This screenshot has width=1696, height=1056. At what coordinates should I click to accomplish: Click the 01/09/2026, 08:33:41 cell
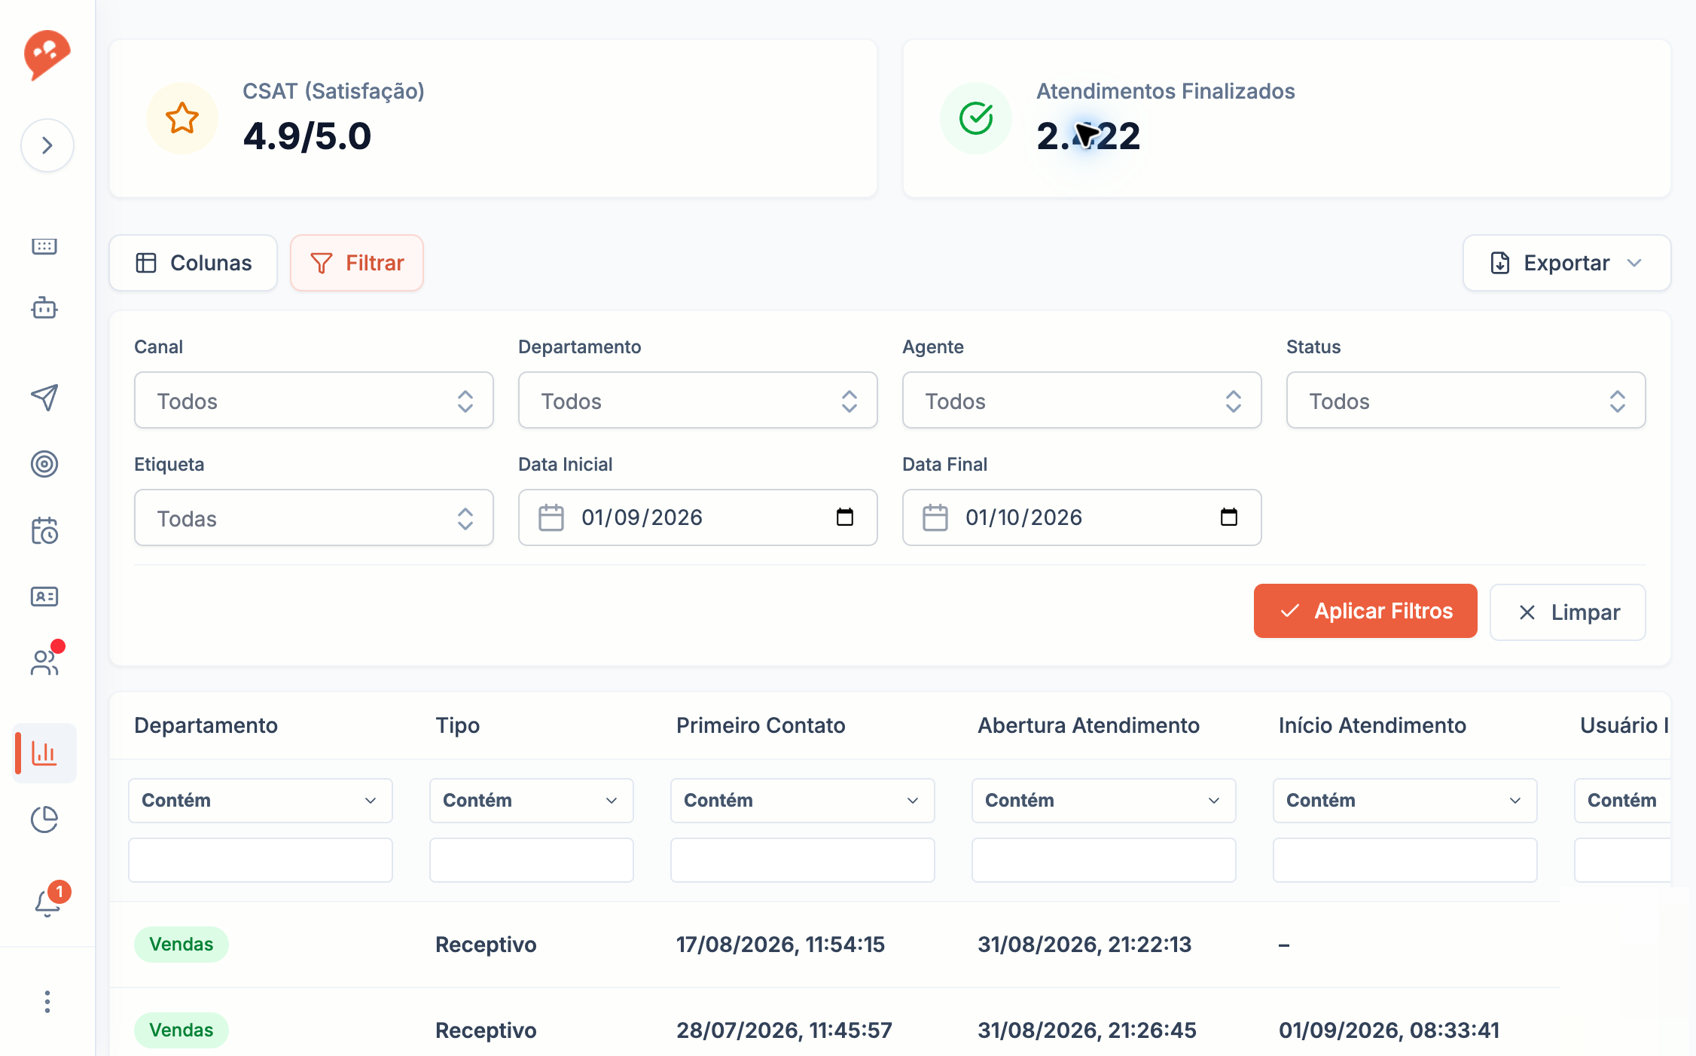click(1389, 1030)
